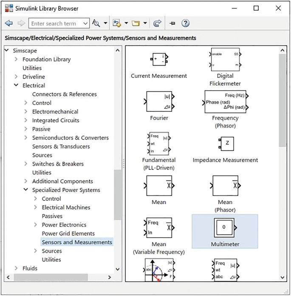This screenshot has width=291, height=296.
Task: Collapse the Simscape tree node
Action: tap(7, 50)
